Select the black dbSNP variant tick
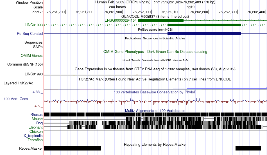This screenshot has height=155, width=267. [x=161, y=64]
